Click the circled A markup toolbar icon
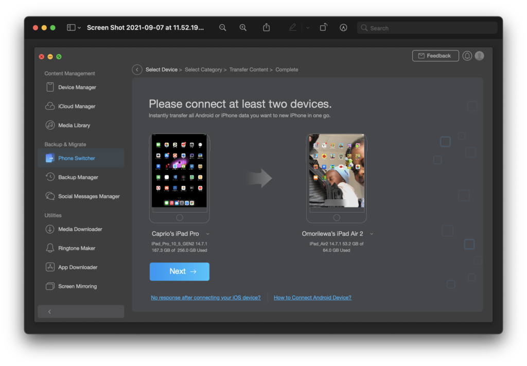 click(343, 28)
